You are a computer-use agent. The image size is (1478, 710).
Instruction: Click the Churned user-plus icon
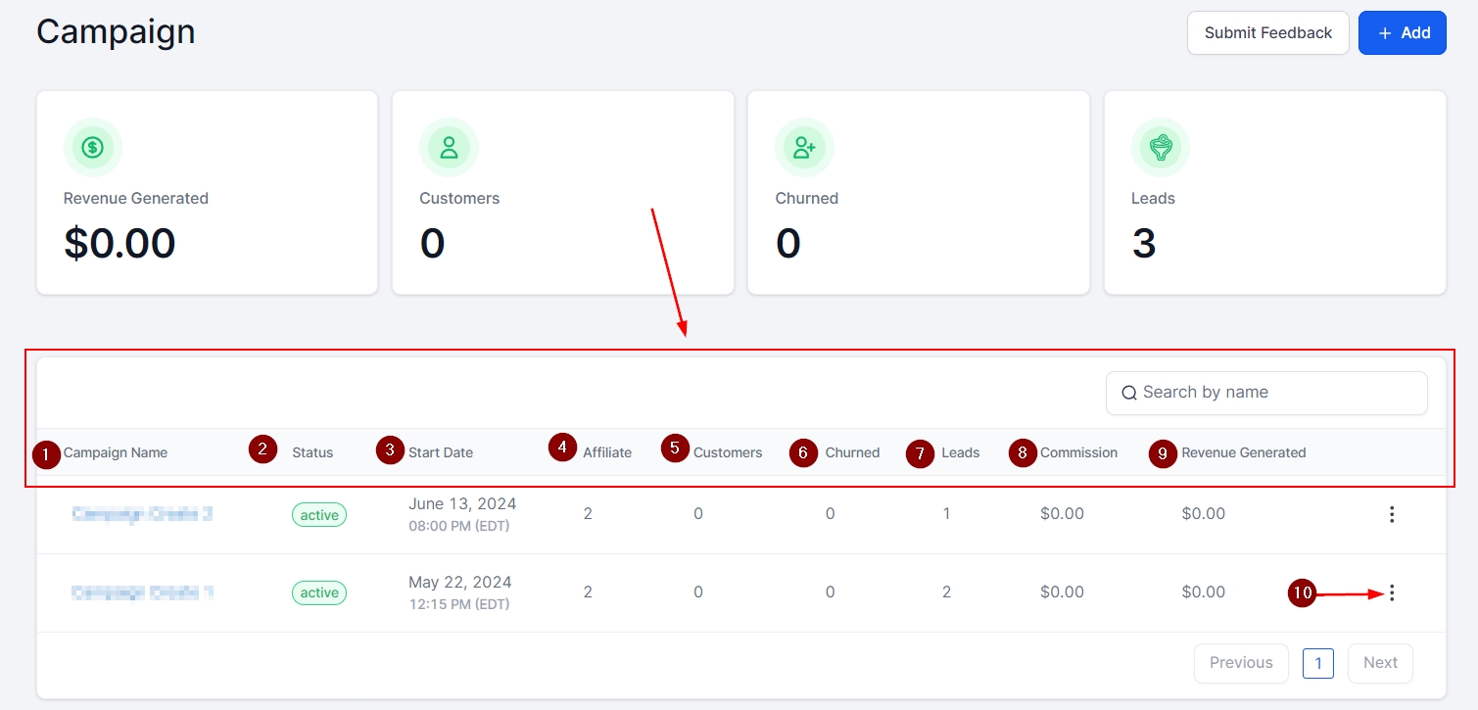pyautogui.click(x=804, y=148)
